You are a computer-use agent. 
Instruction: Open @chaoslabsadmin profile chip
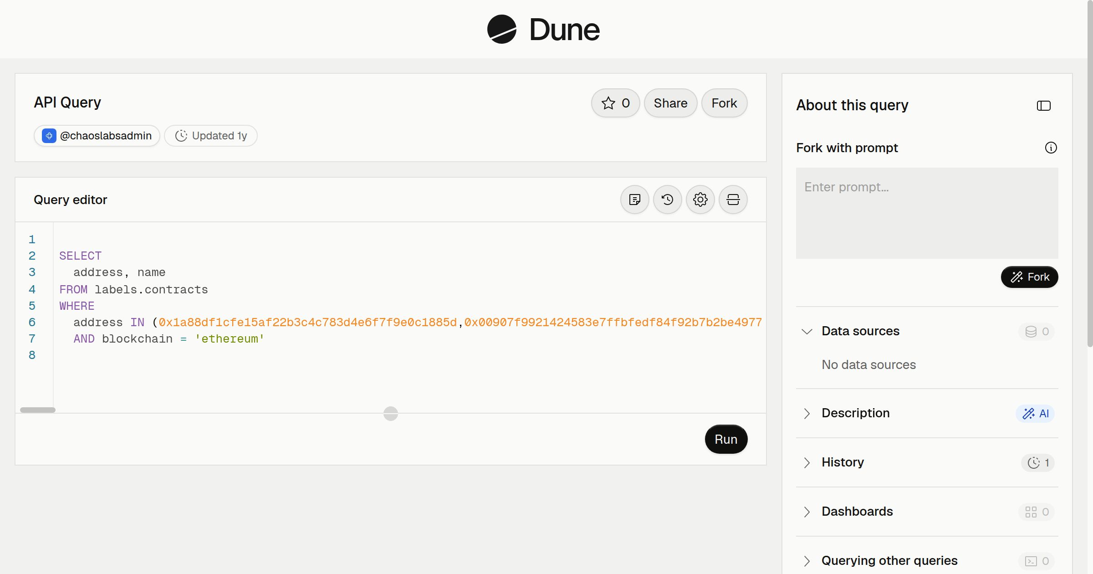[x=97, y=136]
